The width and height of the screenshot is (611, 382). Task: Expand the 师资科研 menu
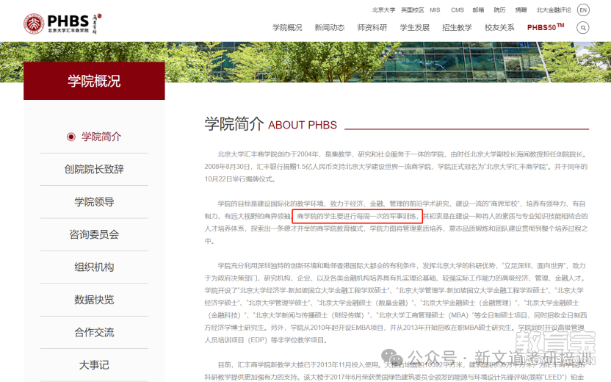[372, 28]
